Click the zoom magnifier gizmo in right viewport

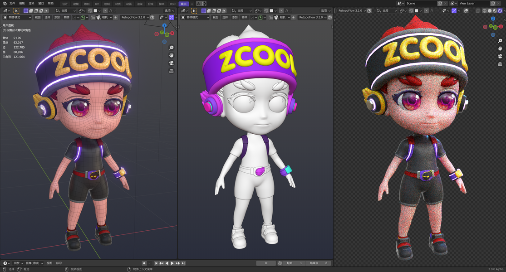[500, 41]
